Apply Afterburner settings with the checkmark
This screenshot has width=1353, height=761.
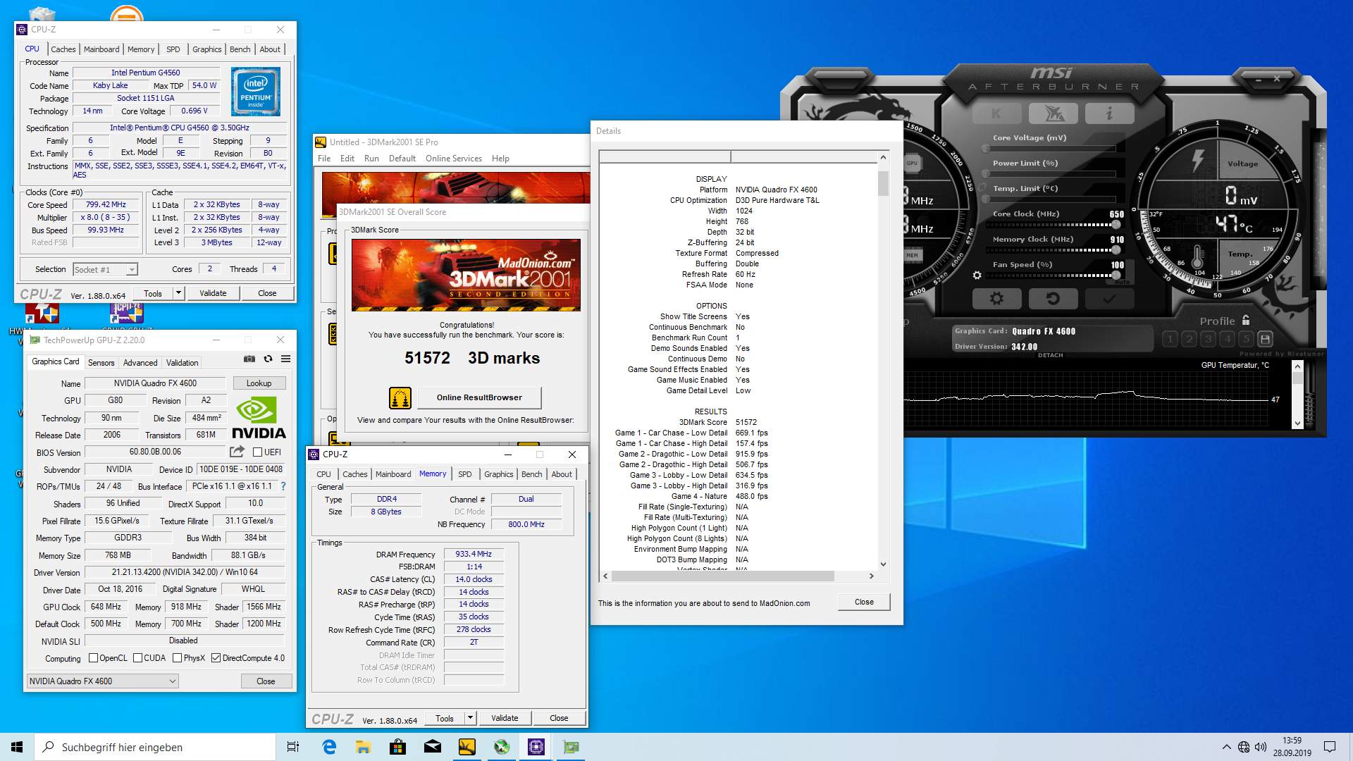point(1109,299)
